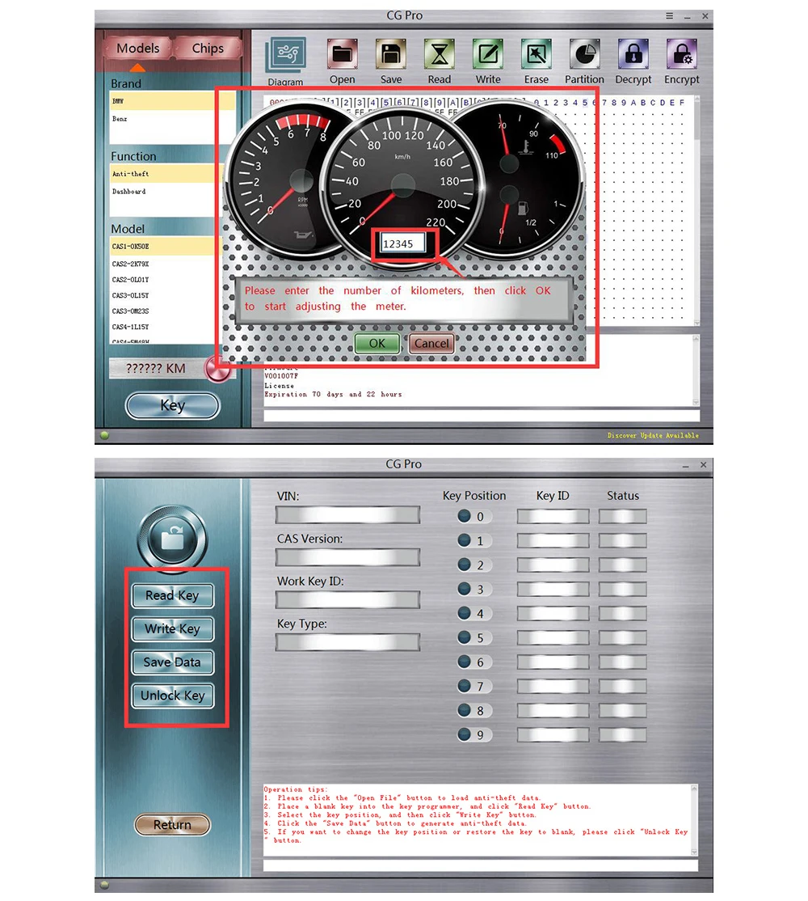Click the kilometers input field showing 12345

tap(403, 243)
